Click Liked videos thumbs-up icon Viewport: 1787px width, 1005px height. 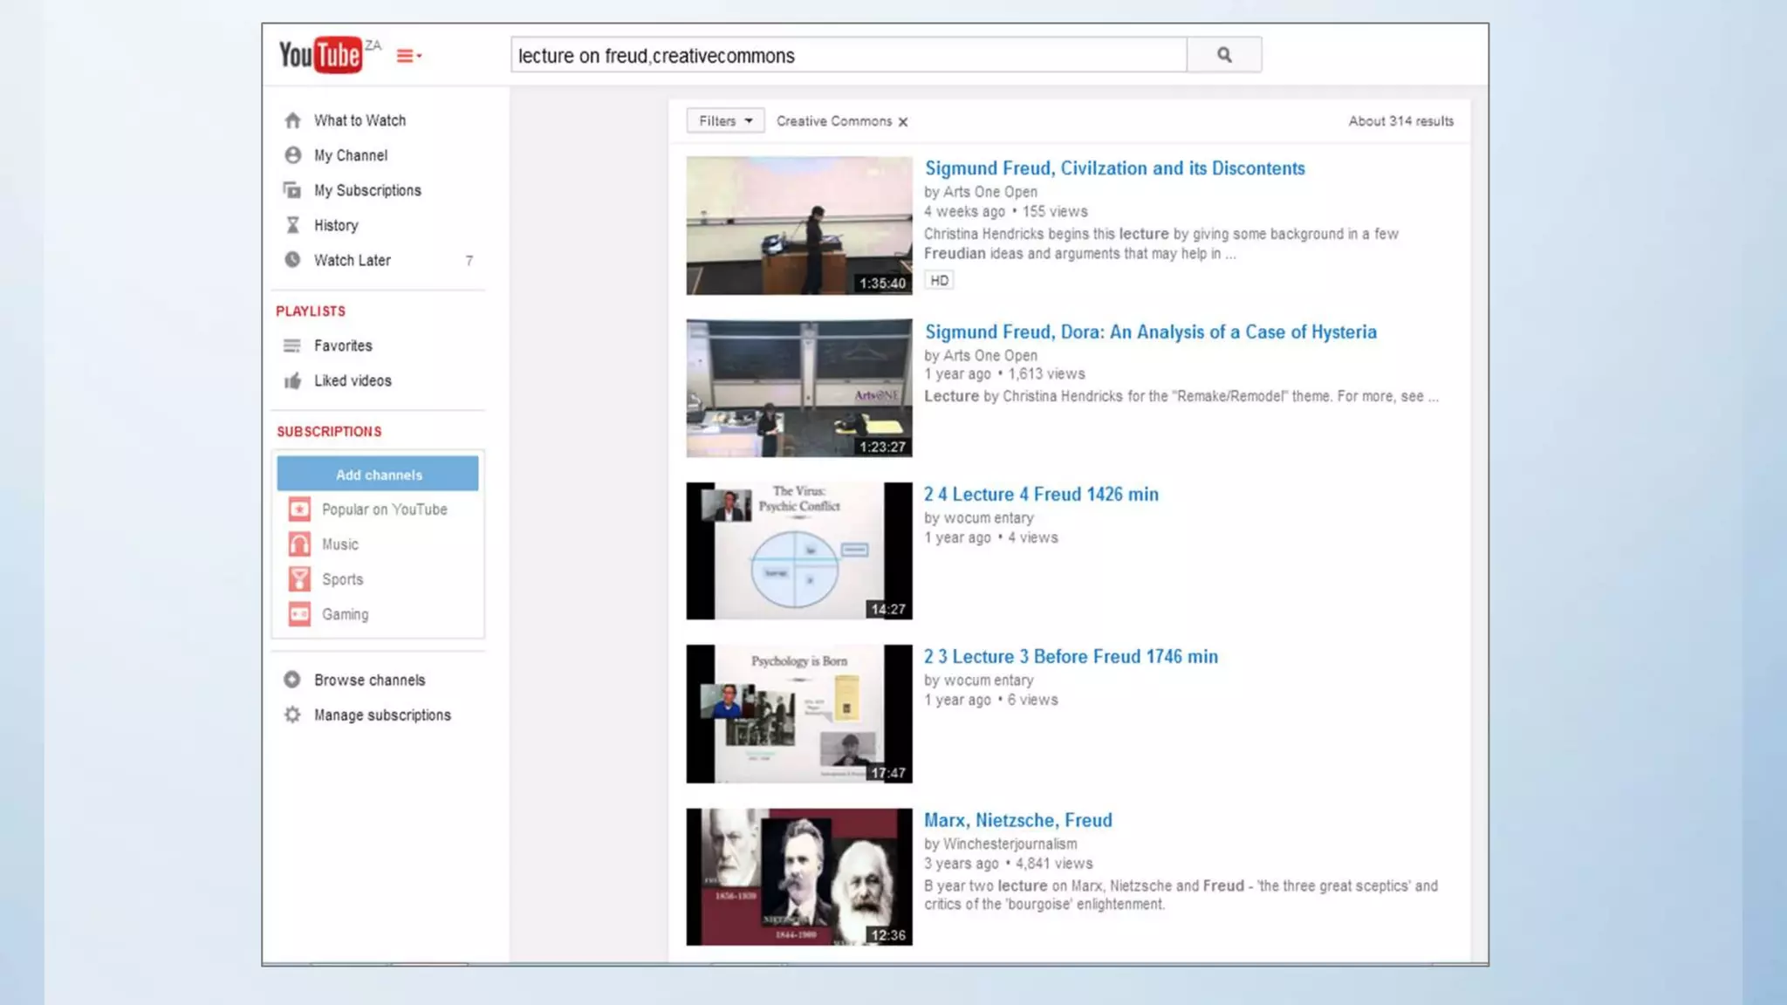click(293, 380)
